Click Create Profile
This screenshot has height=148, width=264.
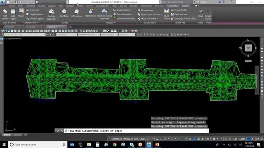[179, 10]
